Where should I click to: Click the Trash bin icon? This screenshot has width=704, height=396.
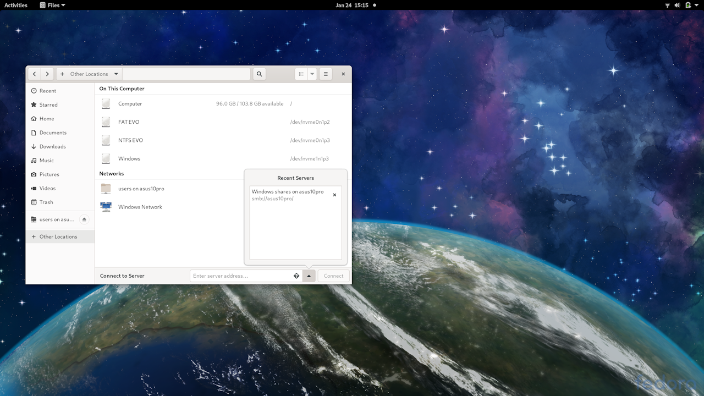point(34,202)
